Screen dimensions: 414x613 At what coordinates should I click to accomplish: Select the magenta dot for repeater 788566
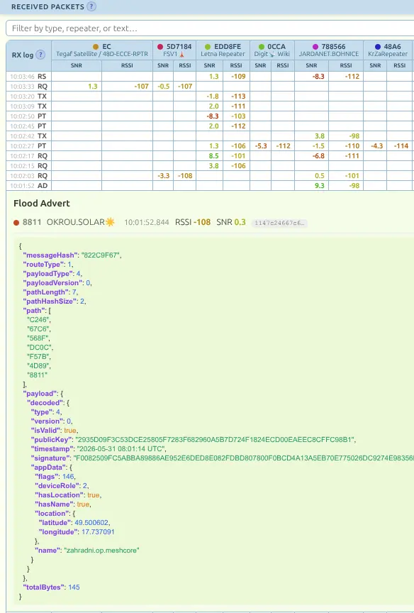point(315,47)
